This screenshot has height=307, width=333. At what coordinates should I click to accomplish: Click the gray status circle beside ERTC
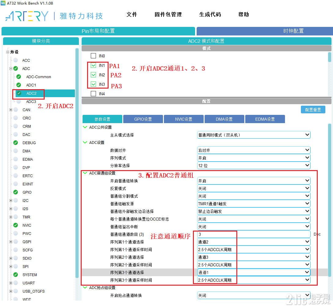tap(16, 175)
